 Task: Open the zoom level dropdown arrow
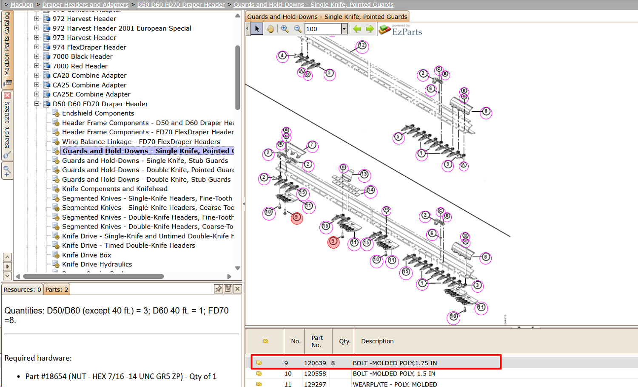(345, 29)
